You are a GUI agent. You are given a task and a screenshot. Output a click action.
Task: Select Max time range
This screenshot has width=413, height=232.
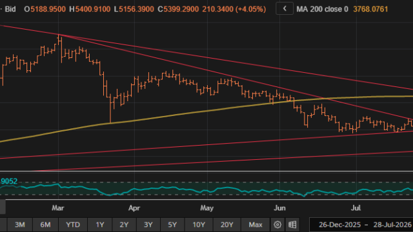[x=256, y=225]
